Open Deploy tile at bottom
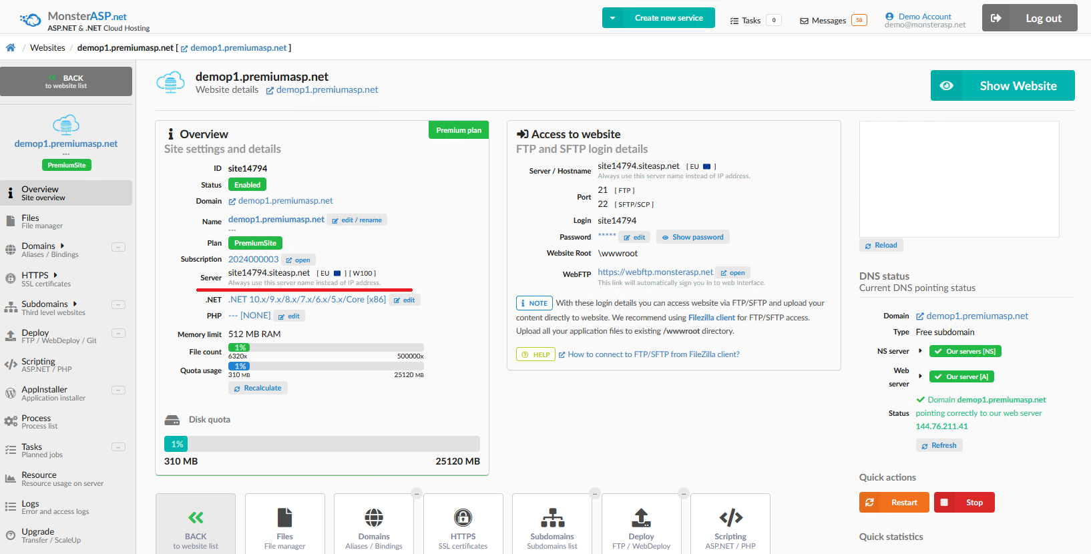 point(642,524)
